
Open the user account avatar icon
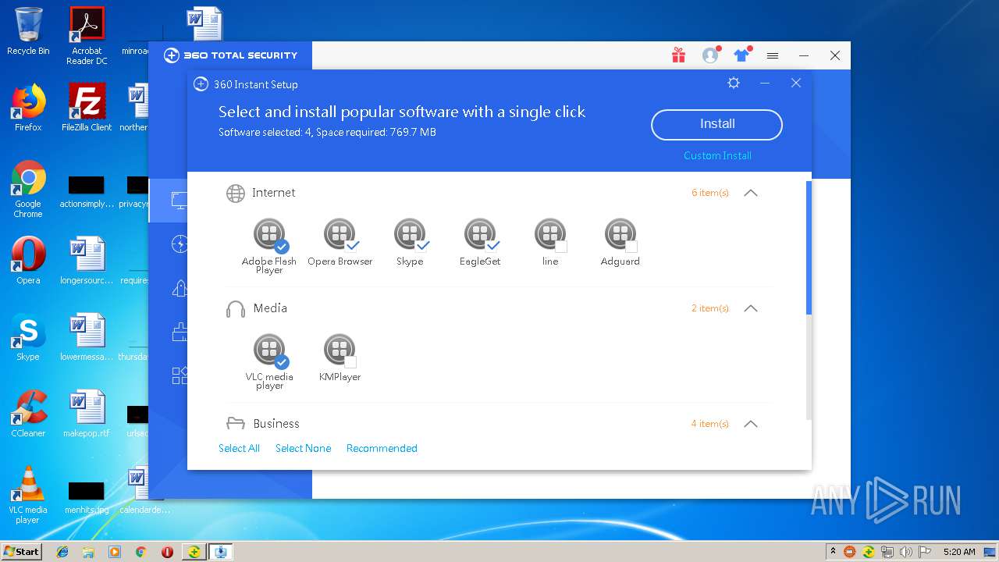[710, 55]
